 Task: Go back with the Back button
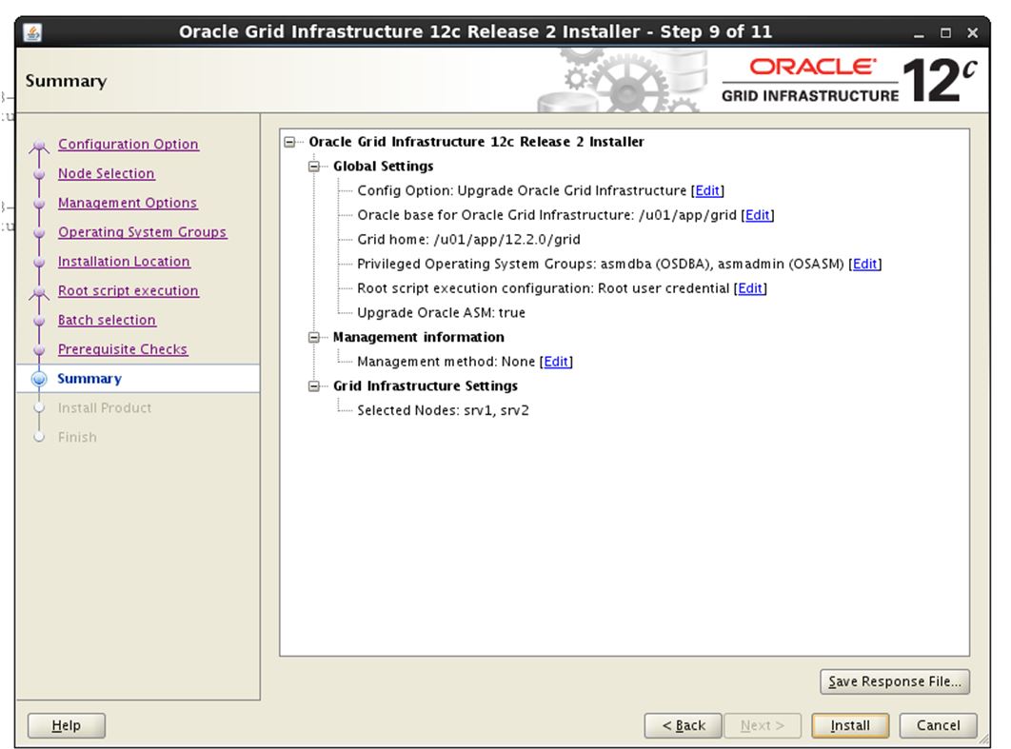coord(684,725)
